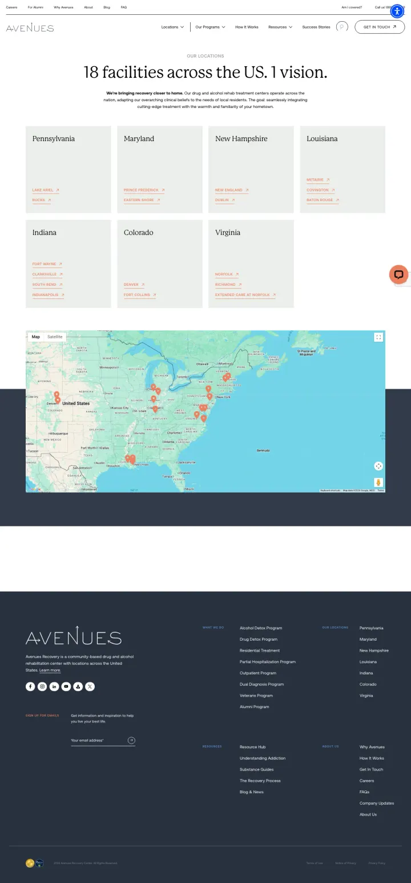Screen dimensions: 411x883
Task: Open the Indianapolis location link
Action: tap(49, 295)
